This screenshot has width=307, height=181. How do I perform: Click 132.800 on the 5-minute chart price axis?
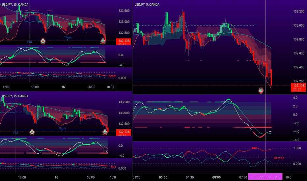pyautogui.click(x=299, y=39)
